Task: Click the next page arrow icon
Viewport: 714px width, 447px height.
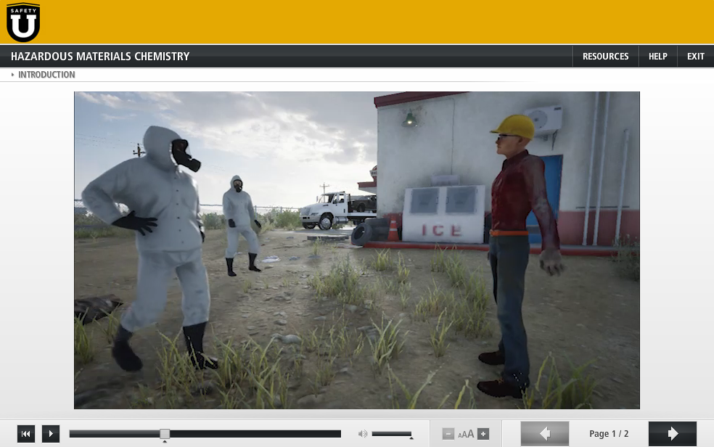Action: [x=672, y=433]
